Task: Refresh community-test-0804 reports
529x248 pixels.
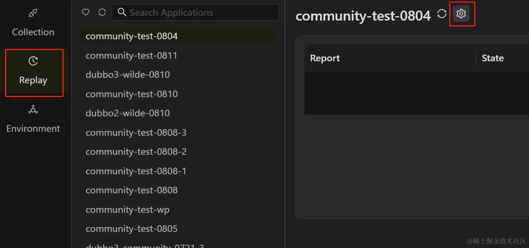Action: (x=442, y=14)
